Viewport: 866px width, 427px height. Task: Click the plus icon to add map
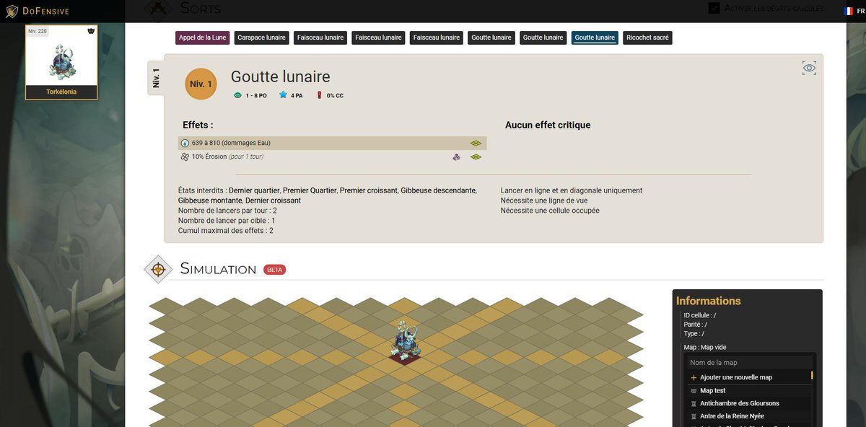click(694, 377)
